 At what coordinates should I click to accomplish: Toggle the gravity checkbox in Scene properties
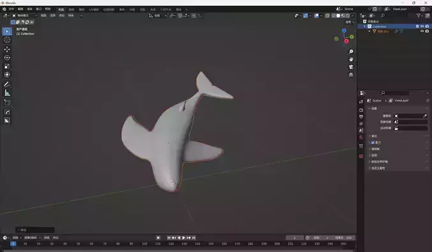click(373, 142)
